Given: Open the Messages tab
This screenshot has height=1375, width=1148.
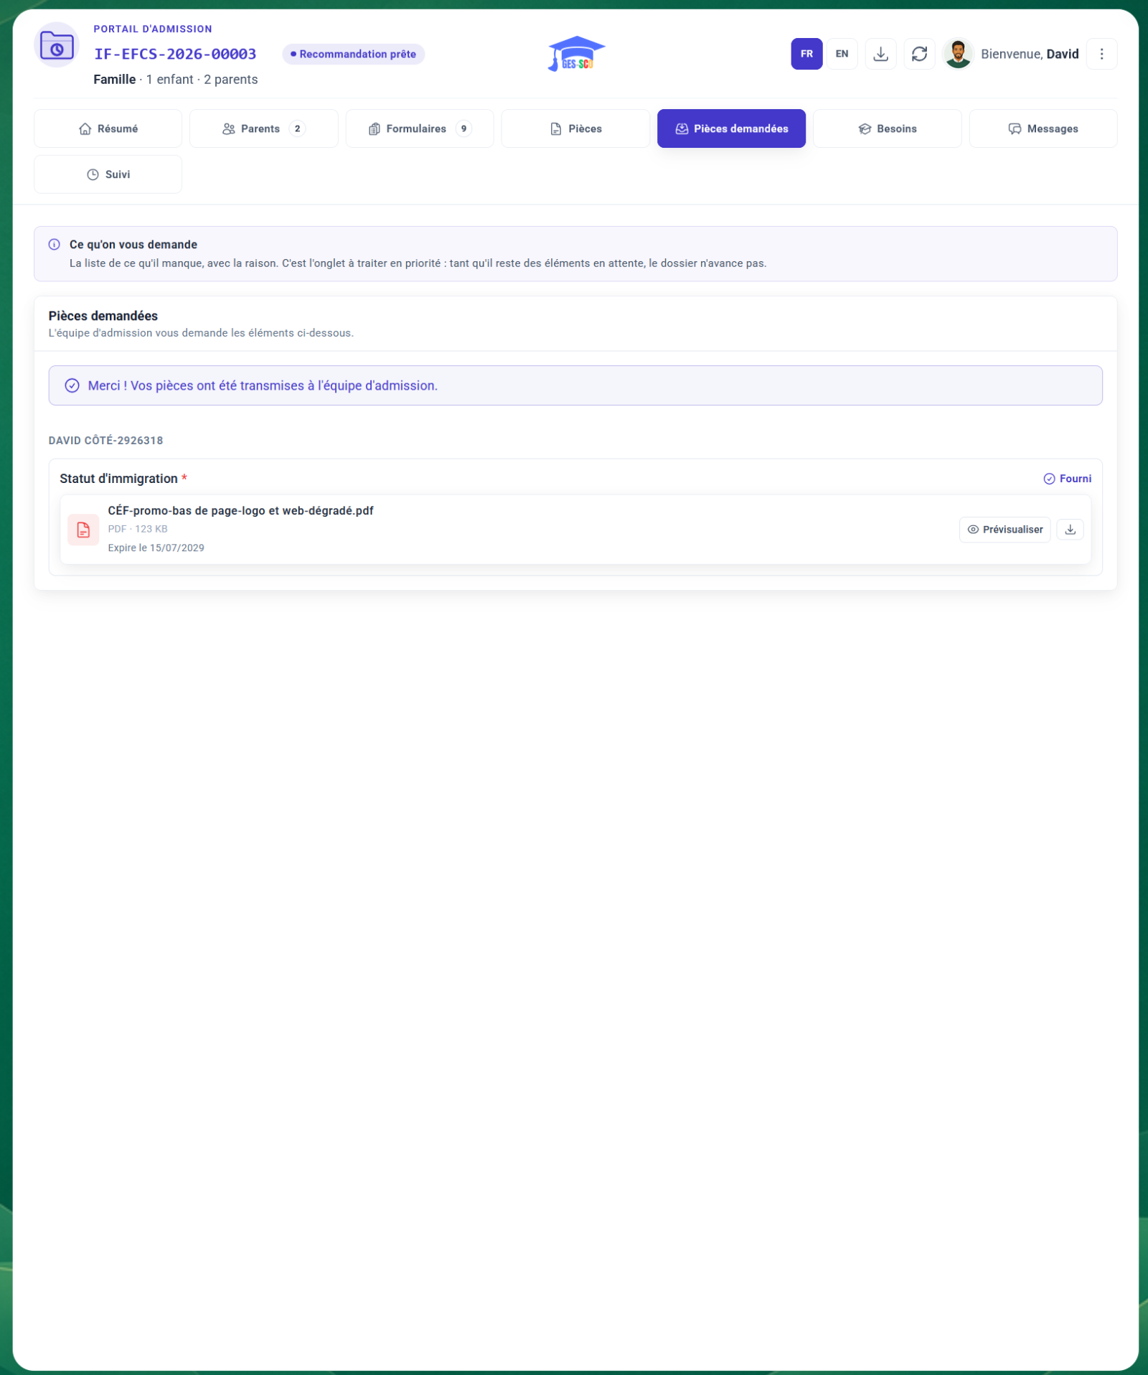Looking at the screenshot, I should [x=1043, y=128].
